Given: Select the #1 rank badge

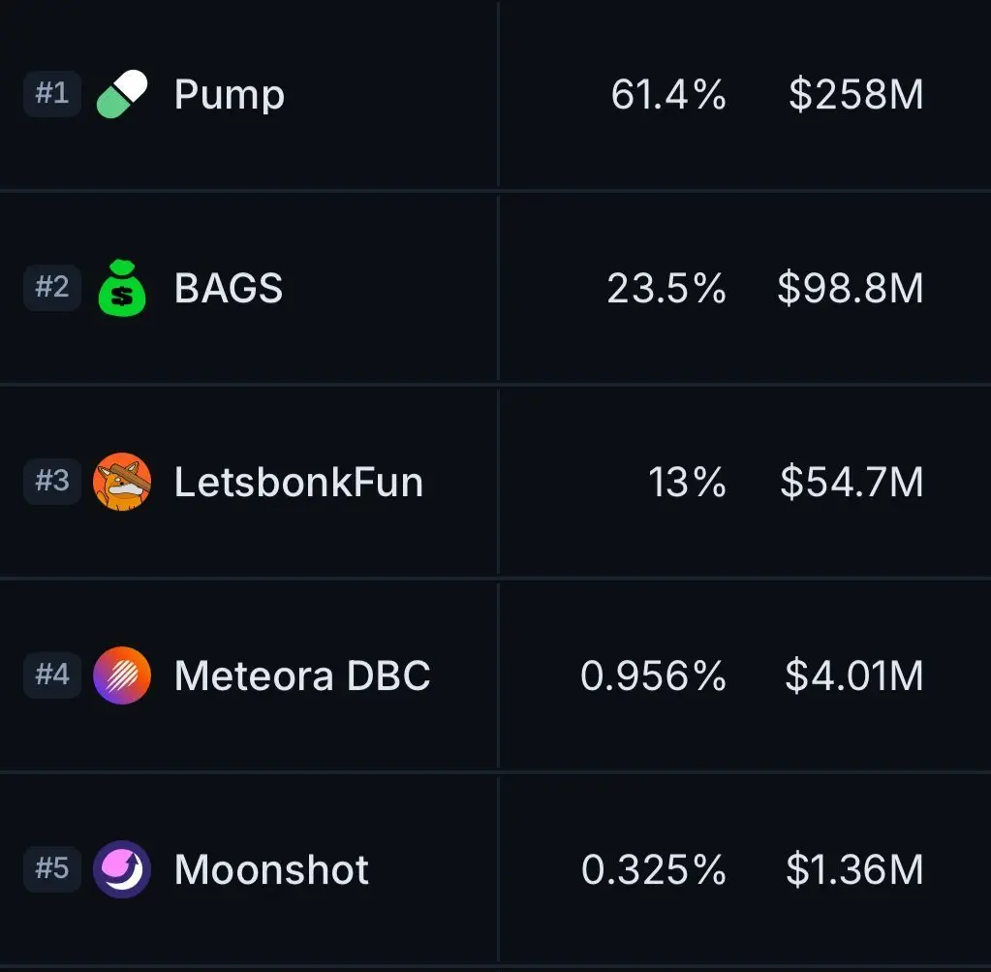Looking at the screenshot, I should tap(52, 94).
